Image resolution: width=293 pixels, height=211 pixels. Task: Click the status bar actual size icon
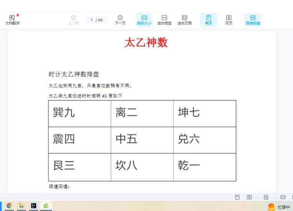click(x=283, y=197)
